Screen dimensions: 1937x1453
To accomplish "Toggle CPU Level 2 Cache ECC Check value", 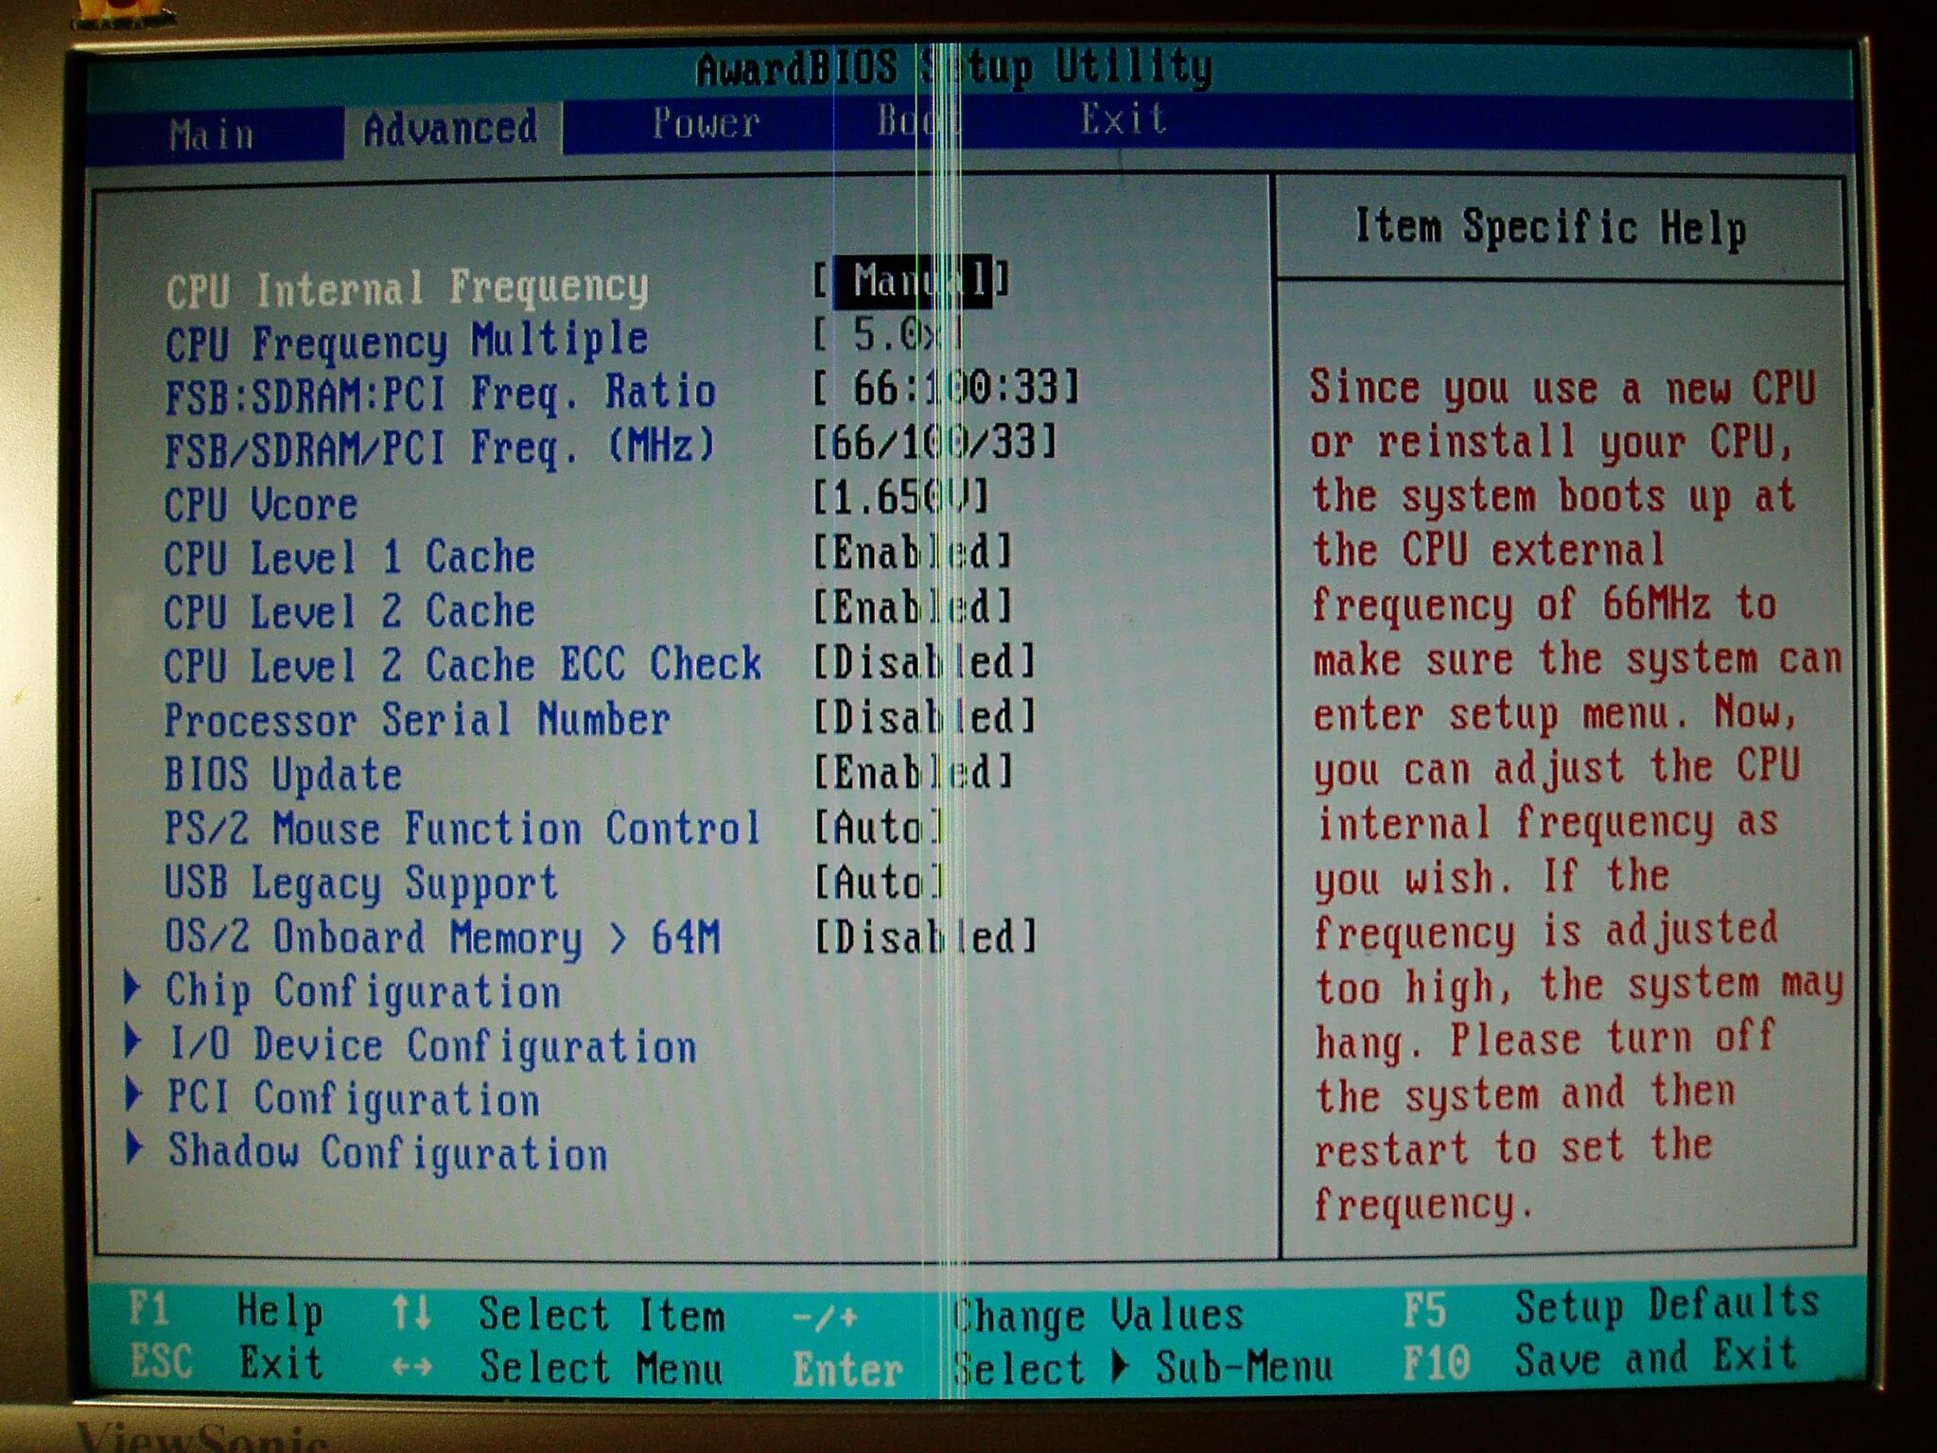I will (x=925, y=662).
